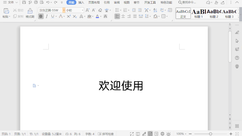Open the 100% zoom level dropdown
Viewport: 242px width, 136px height.
(x=181, y=134)
